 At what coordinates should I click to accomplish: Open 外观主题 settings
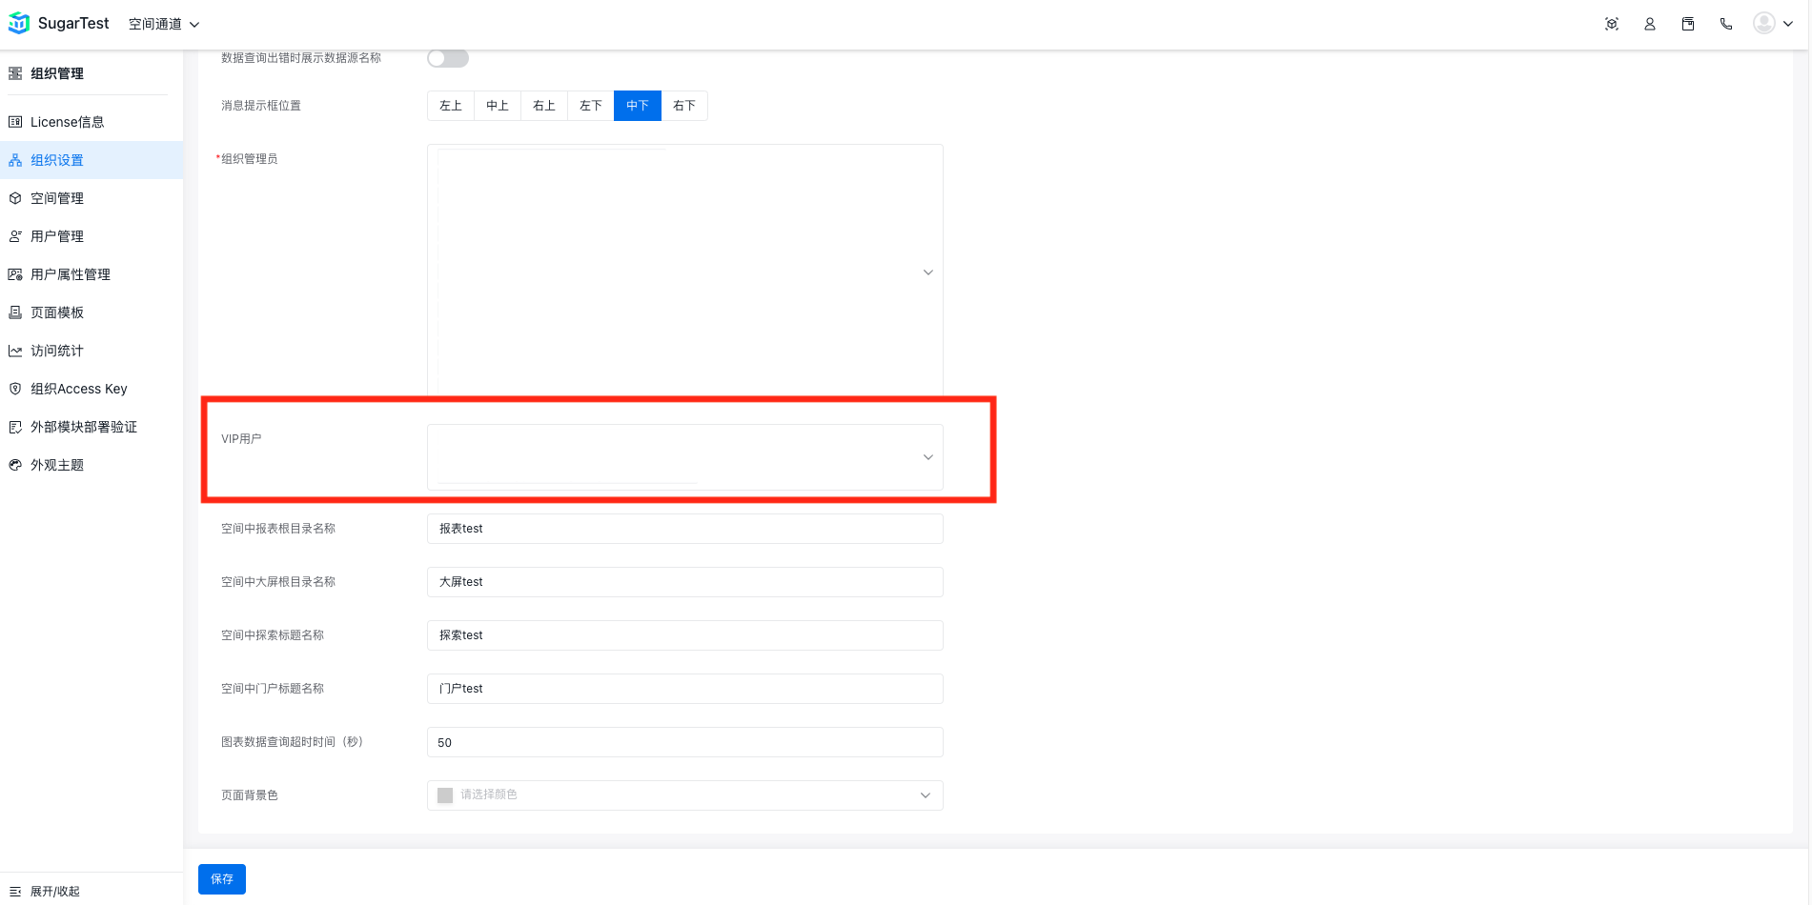pos(92,465)
